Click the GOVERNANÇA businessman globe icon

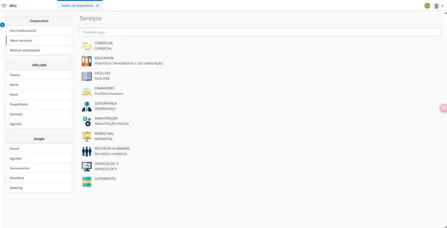[87, 106]
